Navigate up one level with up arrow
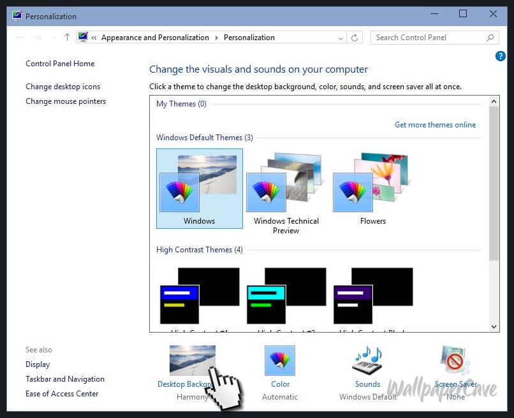The image size is (514, 418). pyautogui.click(x=67, y=38)
